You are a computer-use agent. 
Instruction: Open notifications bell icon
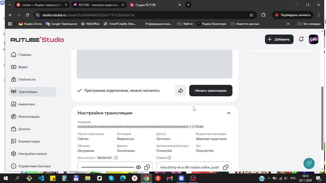pyautogui.click(x=301, y=39)
